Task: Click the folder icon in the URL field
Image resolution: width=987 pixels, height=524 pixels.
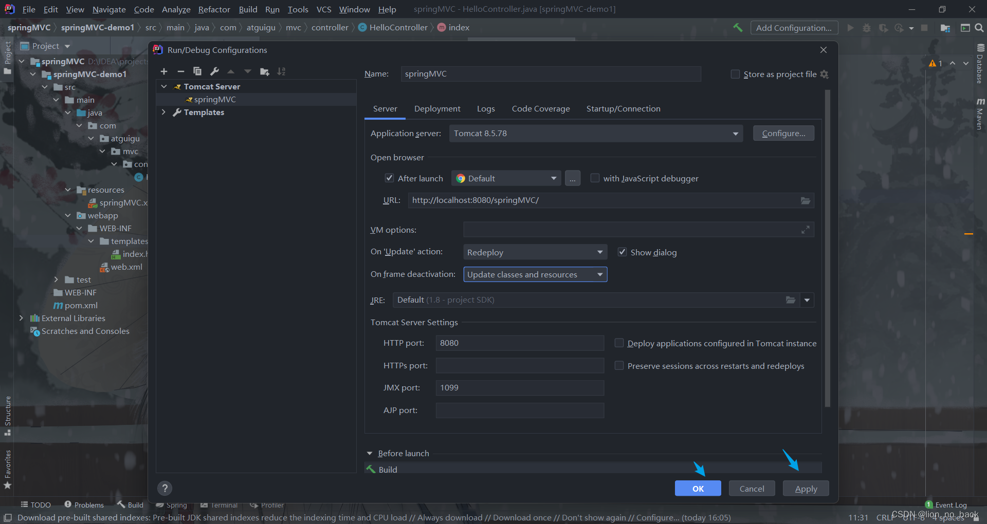Action: (x=806, y=200)
